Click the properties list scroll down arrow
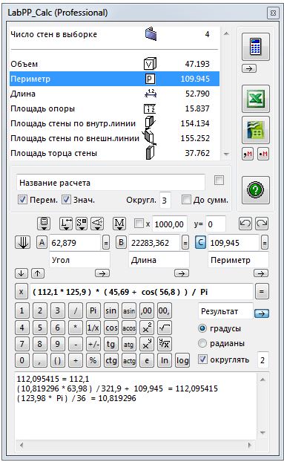 [x=226, y=154]
